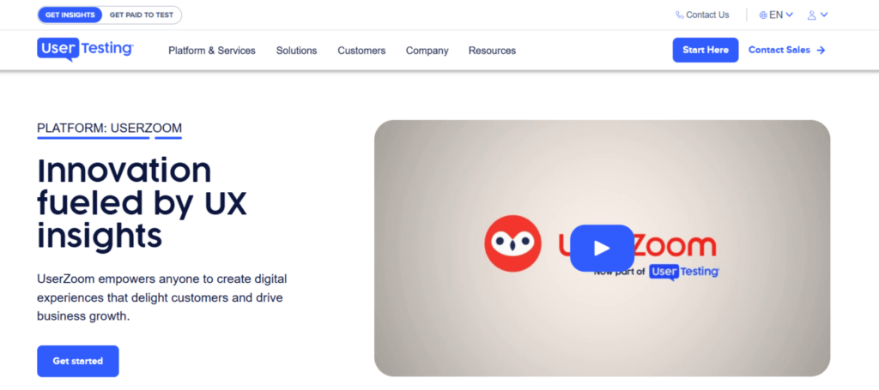
Task: Click the UserTesting logo inside the video
Action: (684, 272)
